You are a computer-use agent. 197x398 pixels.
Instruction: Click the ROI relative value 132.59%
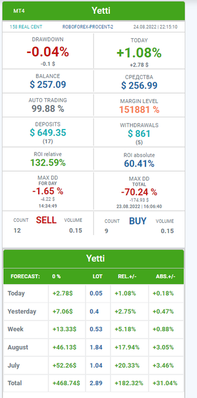pyautogui.click(x=48, y=162)
